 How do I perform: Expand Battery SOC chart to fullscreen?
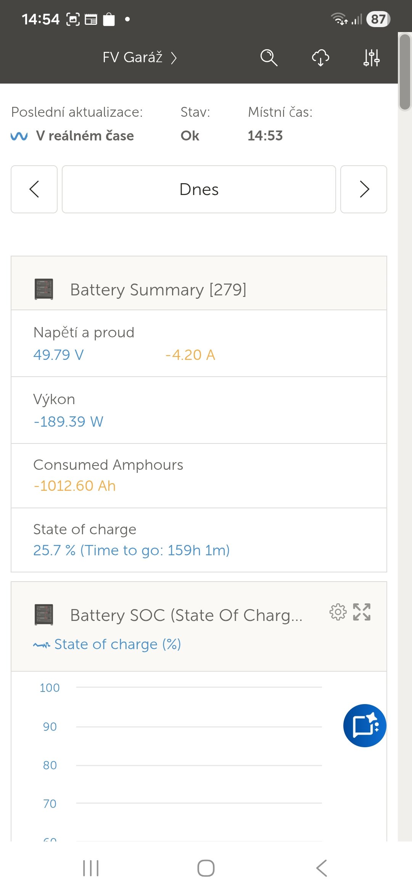[x=362, y=612]
